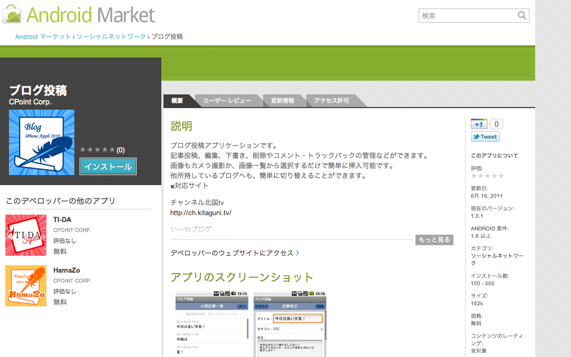Click the このアプリについて sidebar heading
The image size is (571, 357).
click(494, 156)
